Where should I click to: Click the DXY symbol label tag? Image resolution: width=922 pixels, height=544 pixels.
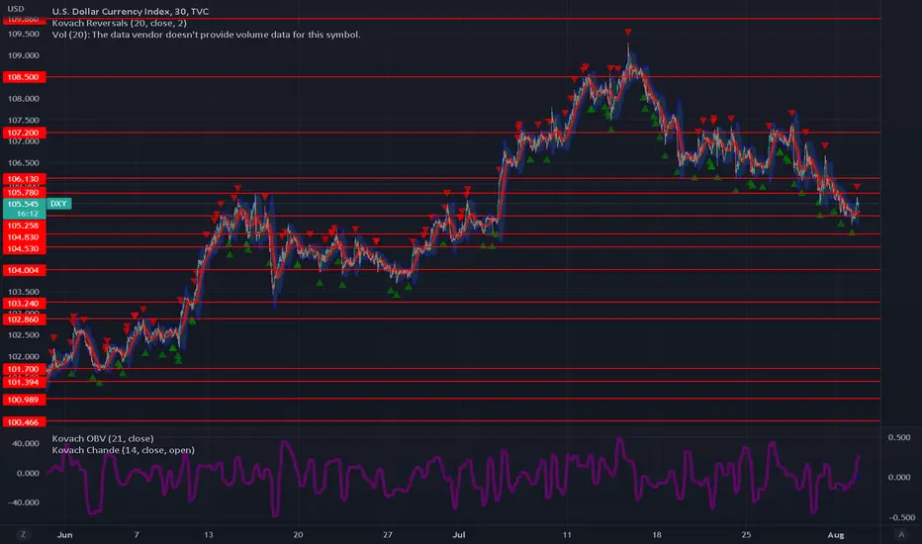tap(58, 204)
